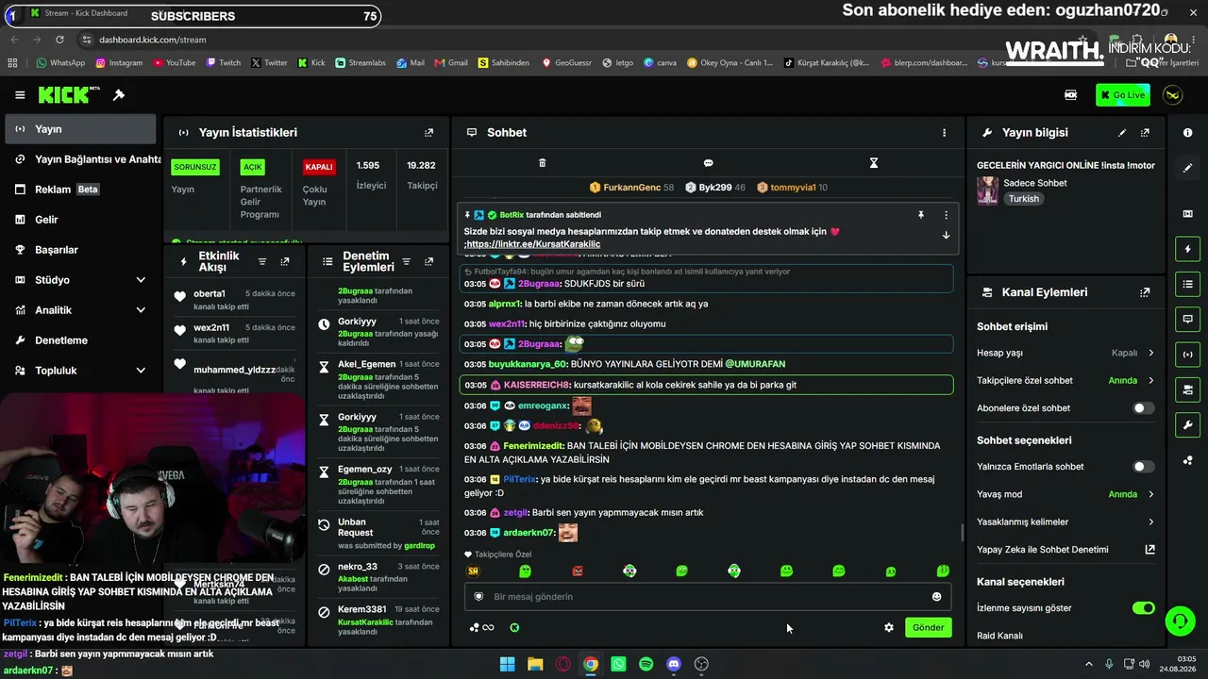Select Yayın in the sidebar
1208x679 pixels.
point(80,129)
